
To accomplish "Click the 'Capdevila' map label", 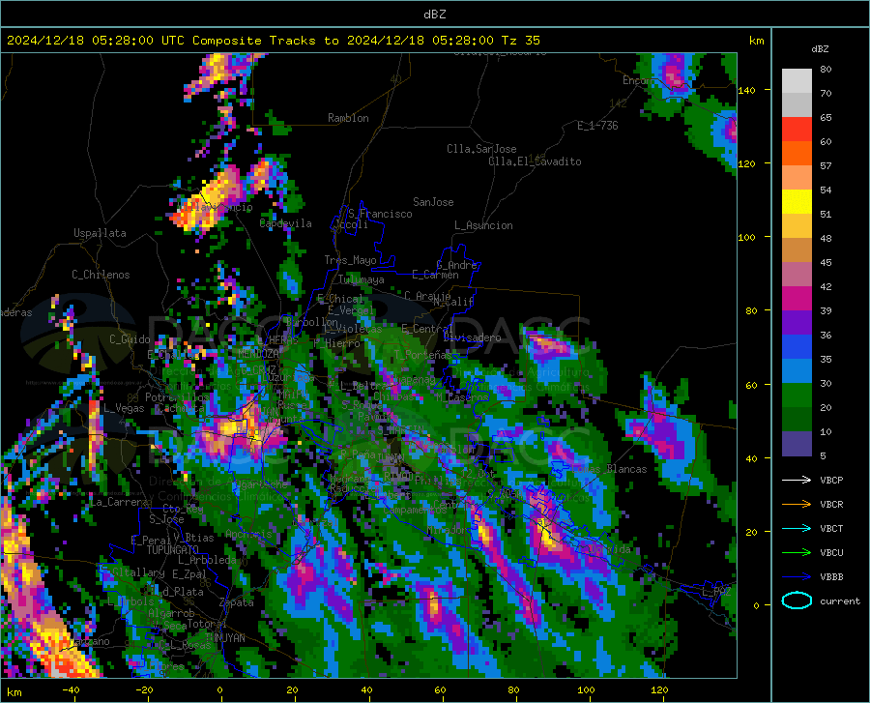I will click(x=286, y=223).
